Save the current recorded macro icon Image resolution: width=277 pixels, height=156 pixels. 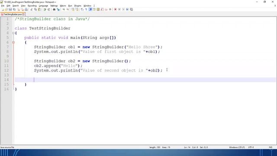point(131,10)
